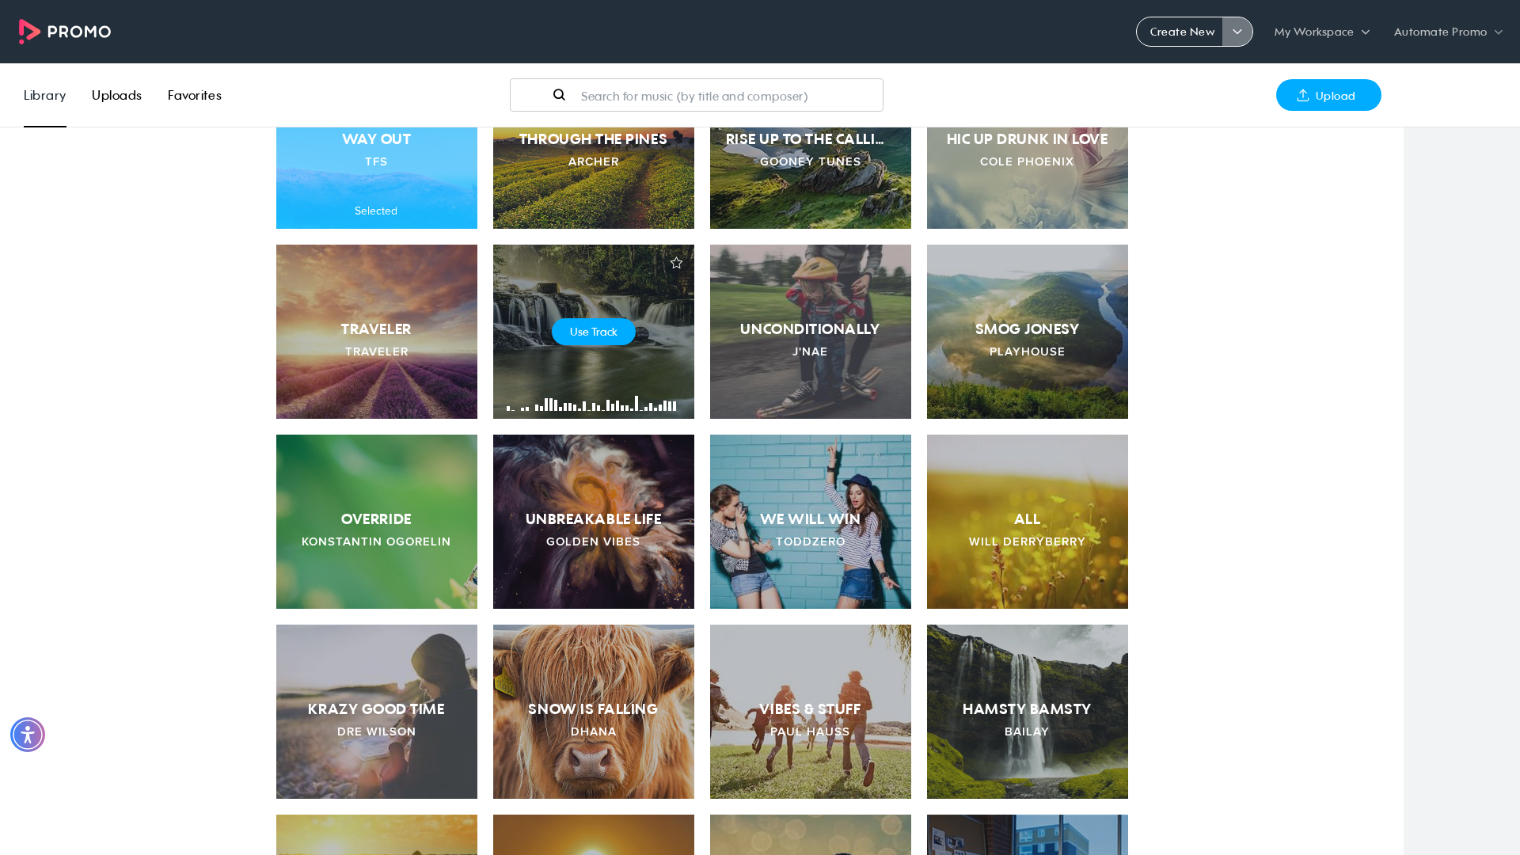The height and width of the screenshot is (855, 1520).
Task: Select the Smog Jonesy track
Action: [1028, 332]
